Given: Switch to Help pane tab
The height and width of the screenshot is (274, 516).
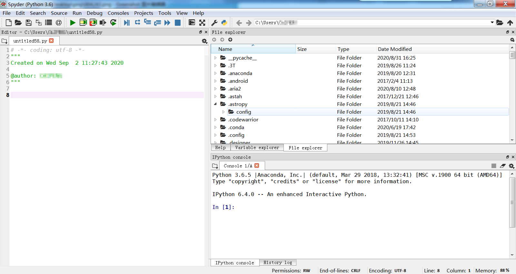Looking at the screenshot, I should click(221, 147).
